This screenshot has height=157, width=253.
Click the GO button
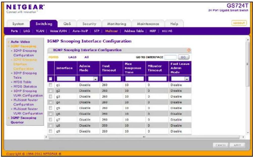183,57
